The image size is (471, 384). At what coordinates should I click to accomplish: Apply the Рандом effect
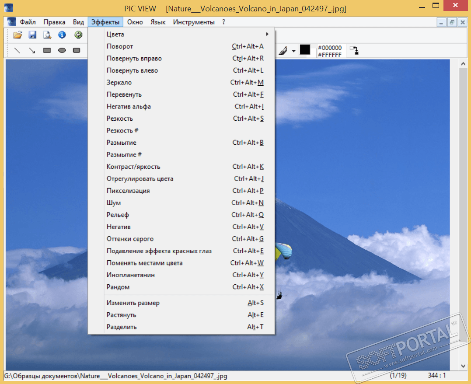181,286
